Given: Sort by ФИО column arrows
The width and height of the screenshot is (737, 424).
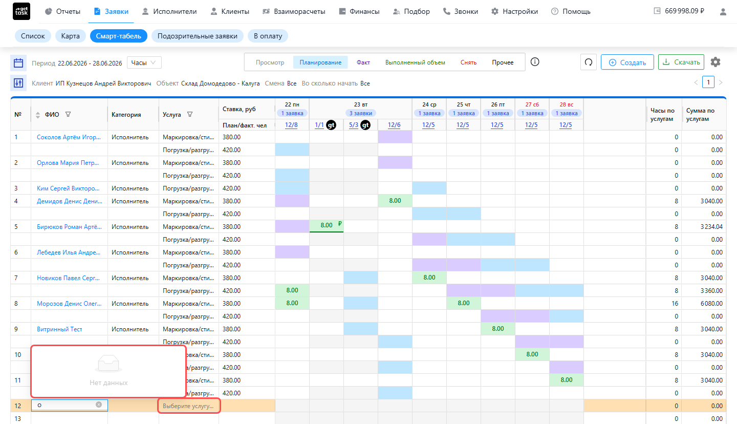Looking at the screenshot, I should tap(37, 115).
